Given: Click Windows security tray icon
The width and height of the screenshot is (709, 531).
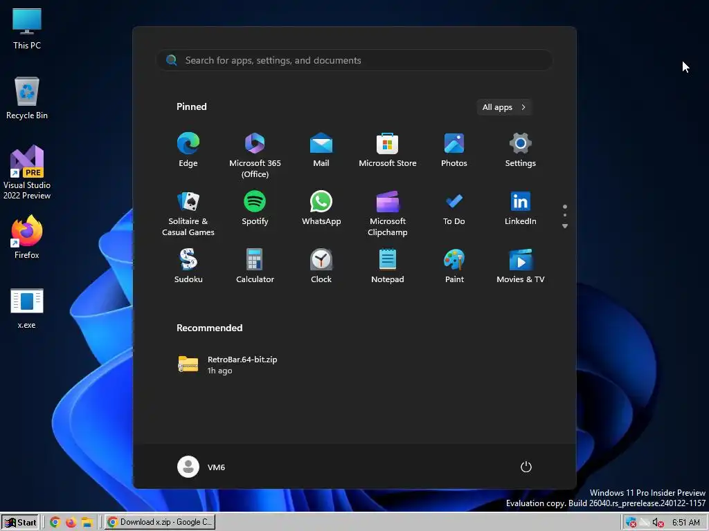Looking at the screenshot, I should click(631, 523).
